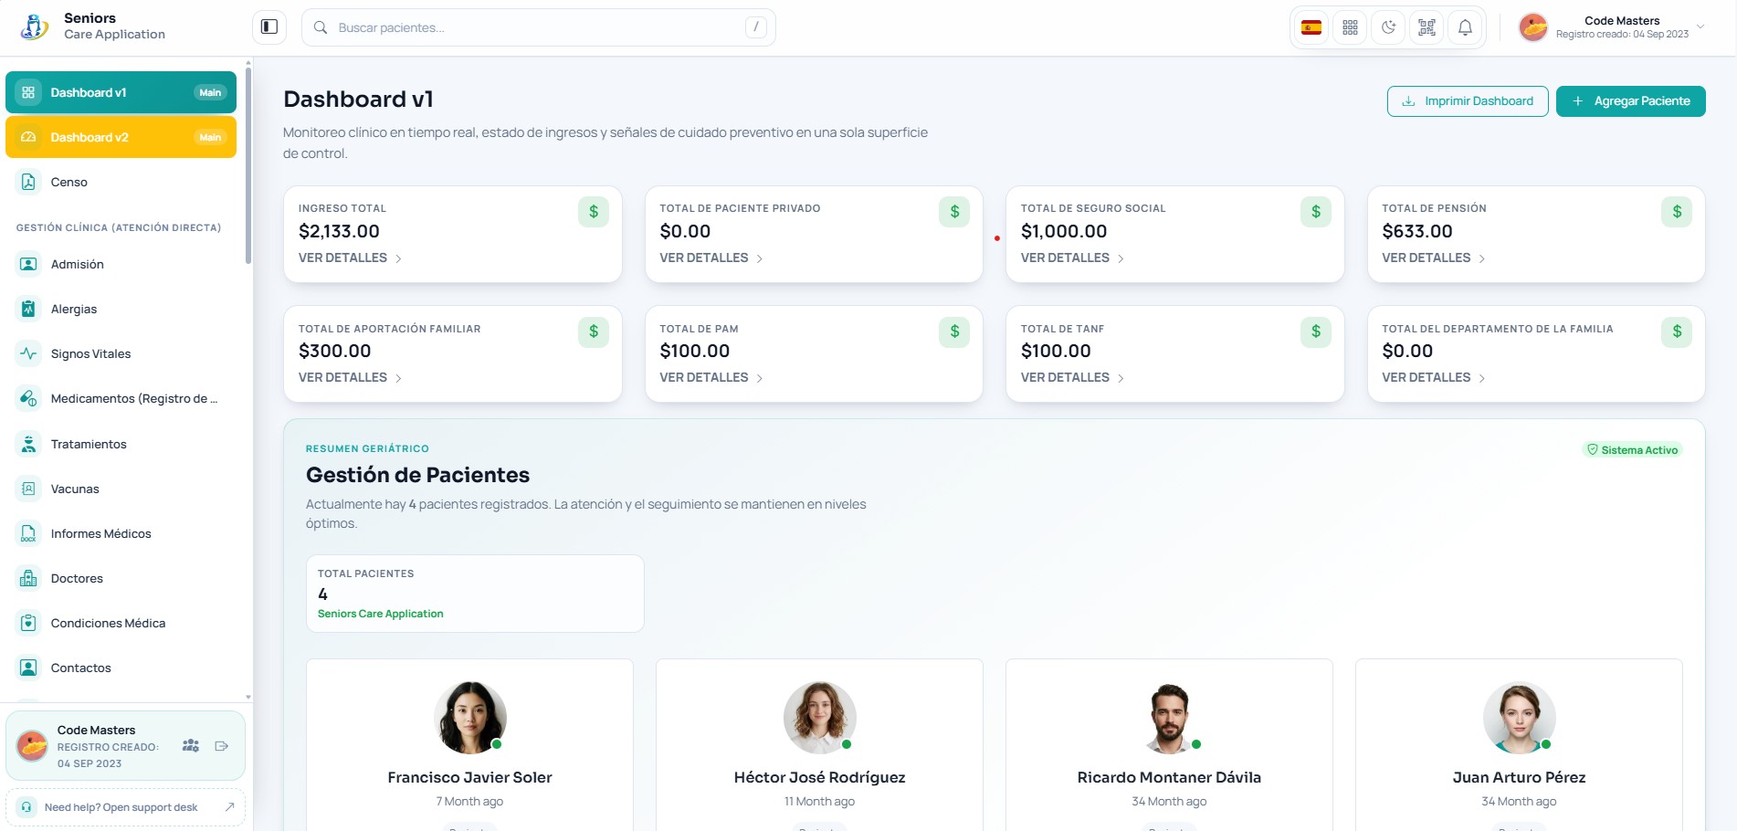
Task: Click the Vacunas sidebar icon
Action: click(28, 489)
